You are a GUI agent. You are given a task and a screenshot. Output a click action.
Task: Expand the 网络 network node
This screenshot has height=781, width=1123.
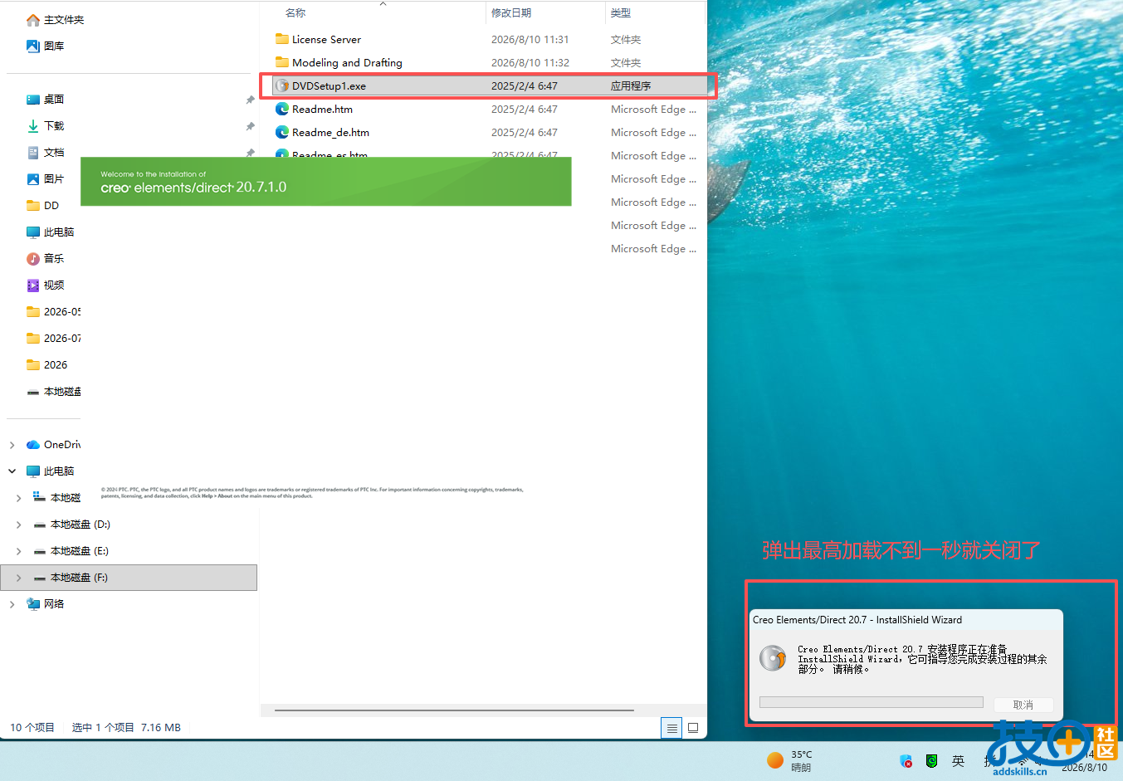(x=12, y=604)
